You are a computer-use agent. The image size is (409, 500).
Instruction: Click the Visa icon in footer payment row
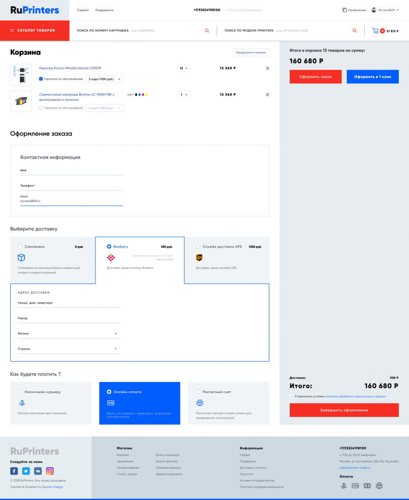point(355,486)
